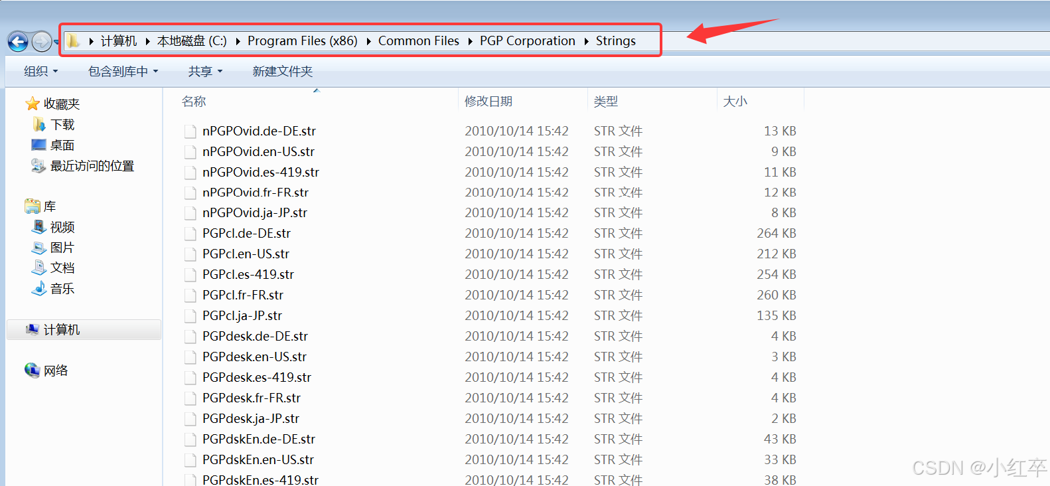This screenshot has width=1050, height=486.
Task: Click 本地磁盘 (C:) in the address bar
Action: [x=192, y=41]
